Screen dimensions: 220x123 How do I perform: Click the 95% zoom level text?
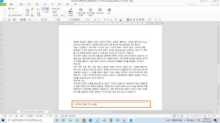tap(214, 116)
